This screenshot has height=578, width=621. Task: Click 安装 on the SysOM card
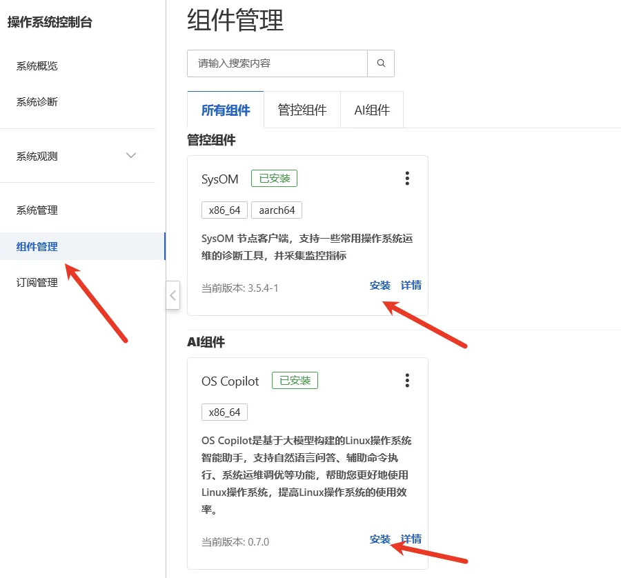380,285
